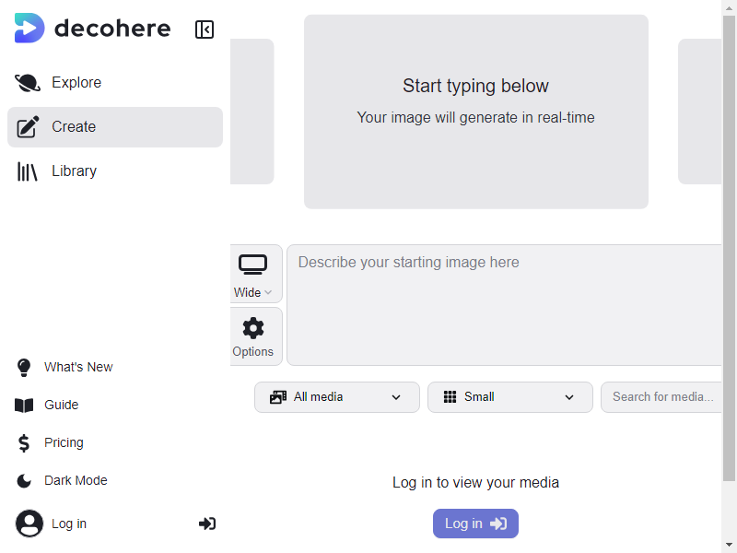Focus the image description text box
Image resolution: width=737 pixels, height=553 pixels.
click(504, 304)
